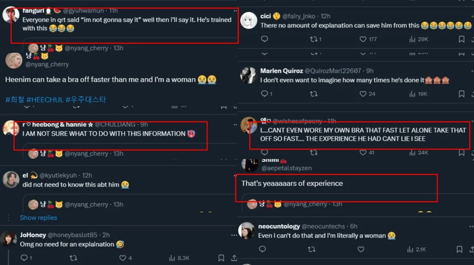Click reply icon on JoHoney's tweet
Screen dimensions: 474x265
24,258
